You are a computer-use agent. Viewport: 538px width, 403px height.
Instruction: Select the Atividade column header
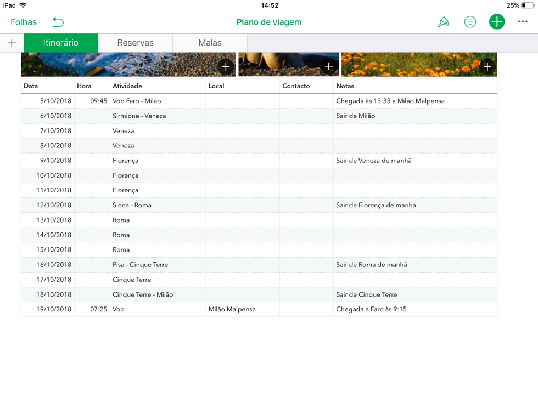(x=158, y=86)
